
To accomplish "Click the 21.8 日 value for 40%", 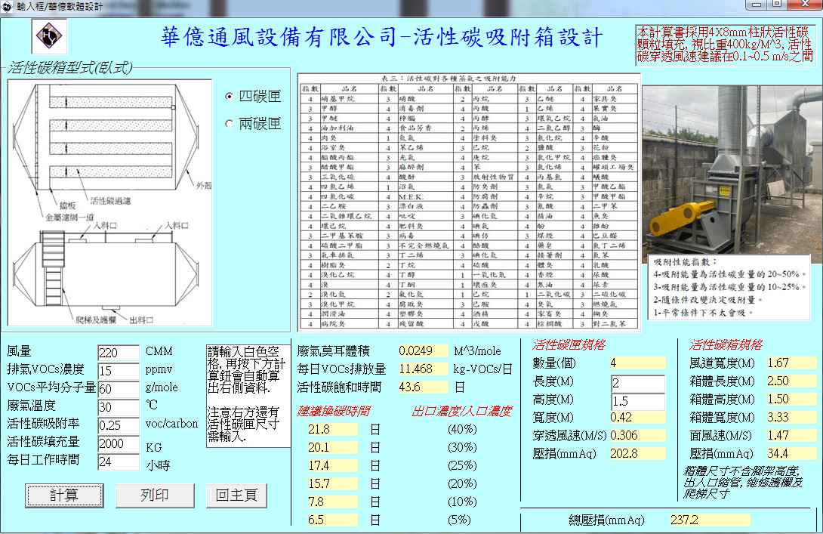I will (x=333, y=429).
